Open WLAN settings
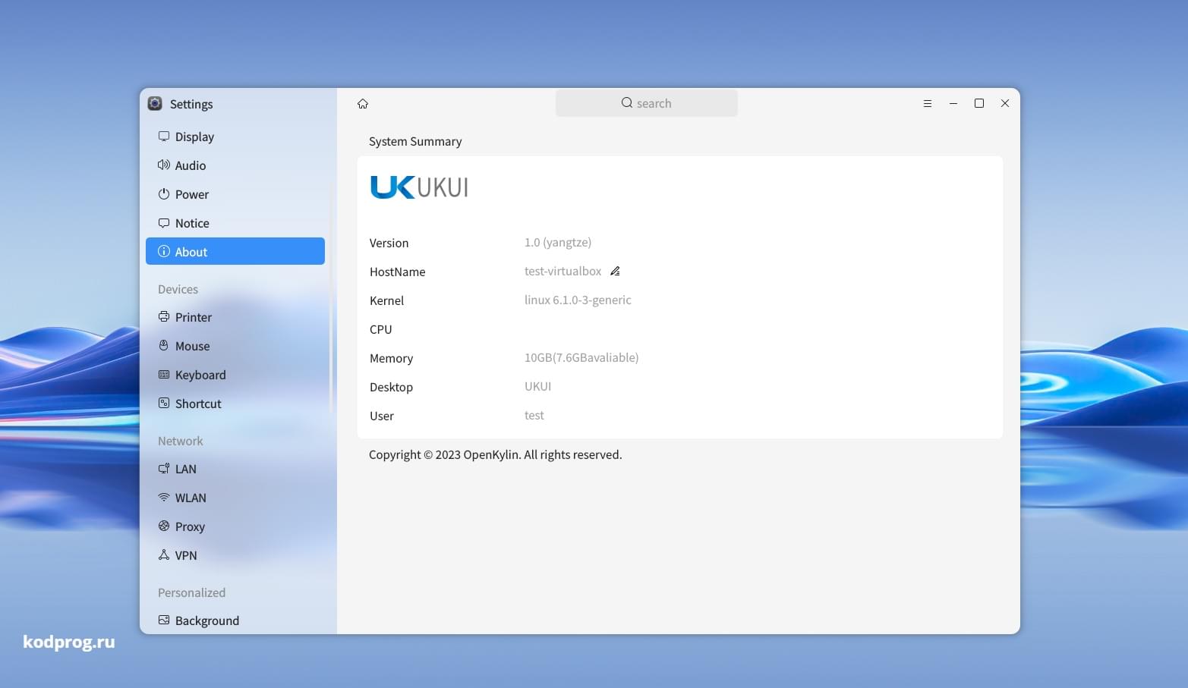1188x688 pixels. pos(235,498)
